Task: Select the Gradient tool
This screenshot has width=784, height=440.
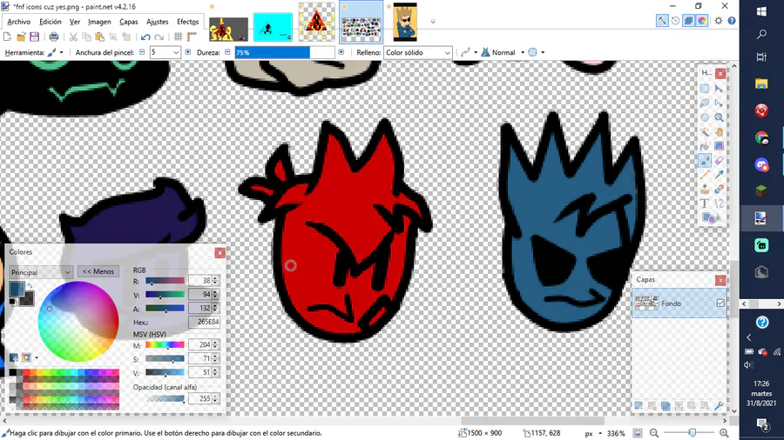Action: point(719,146)
